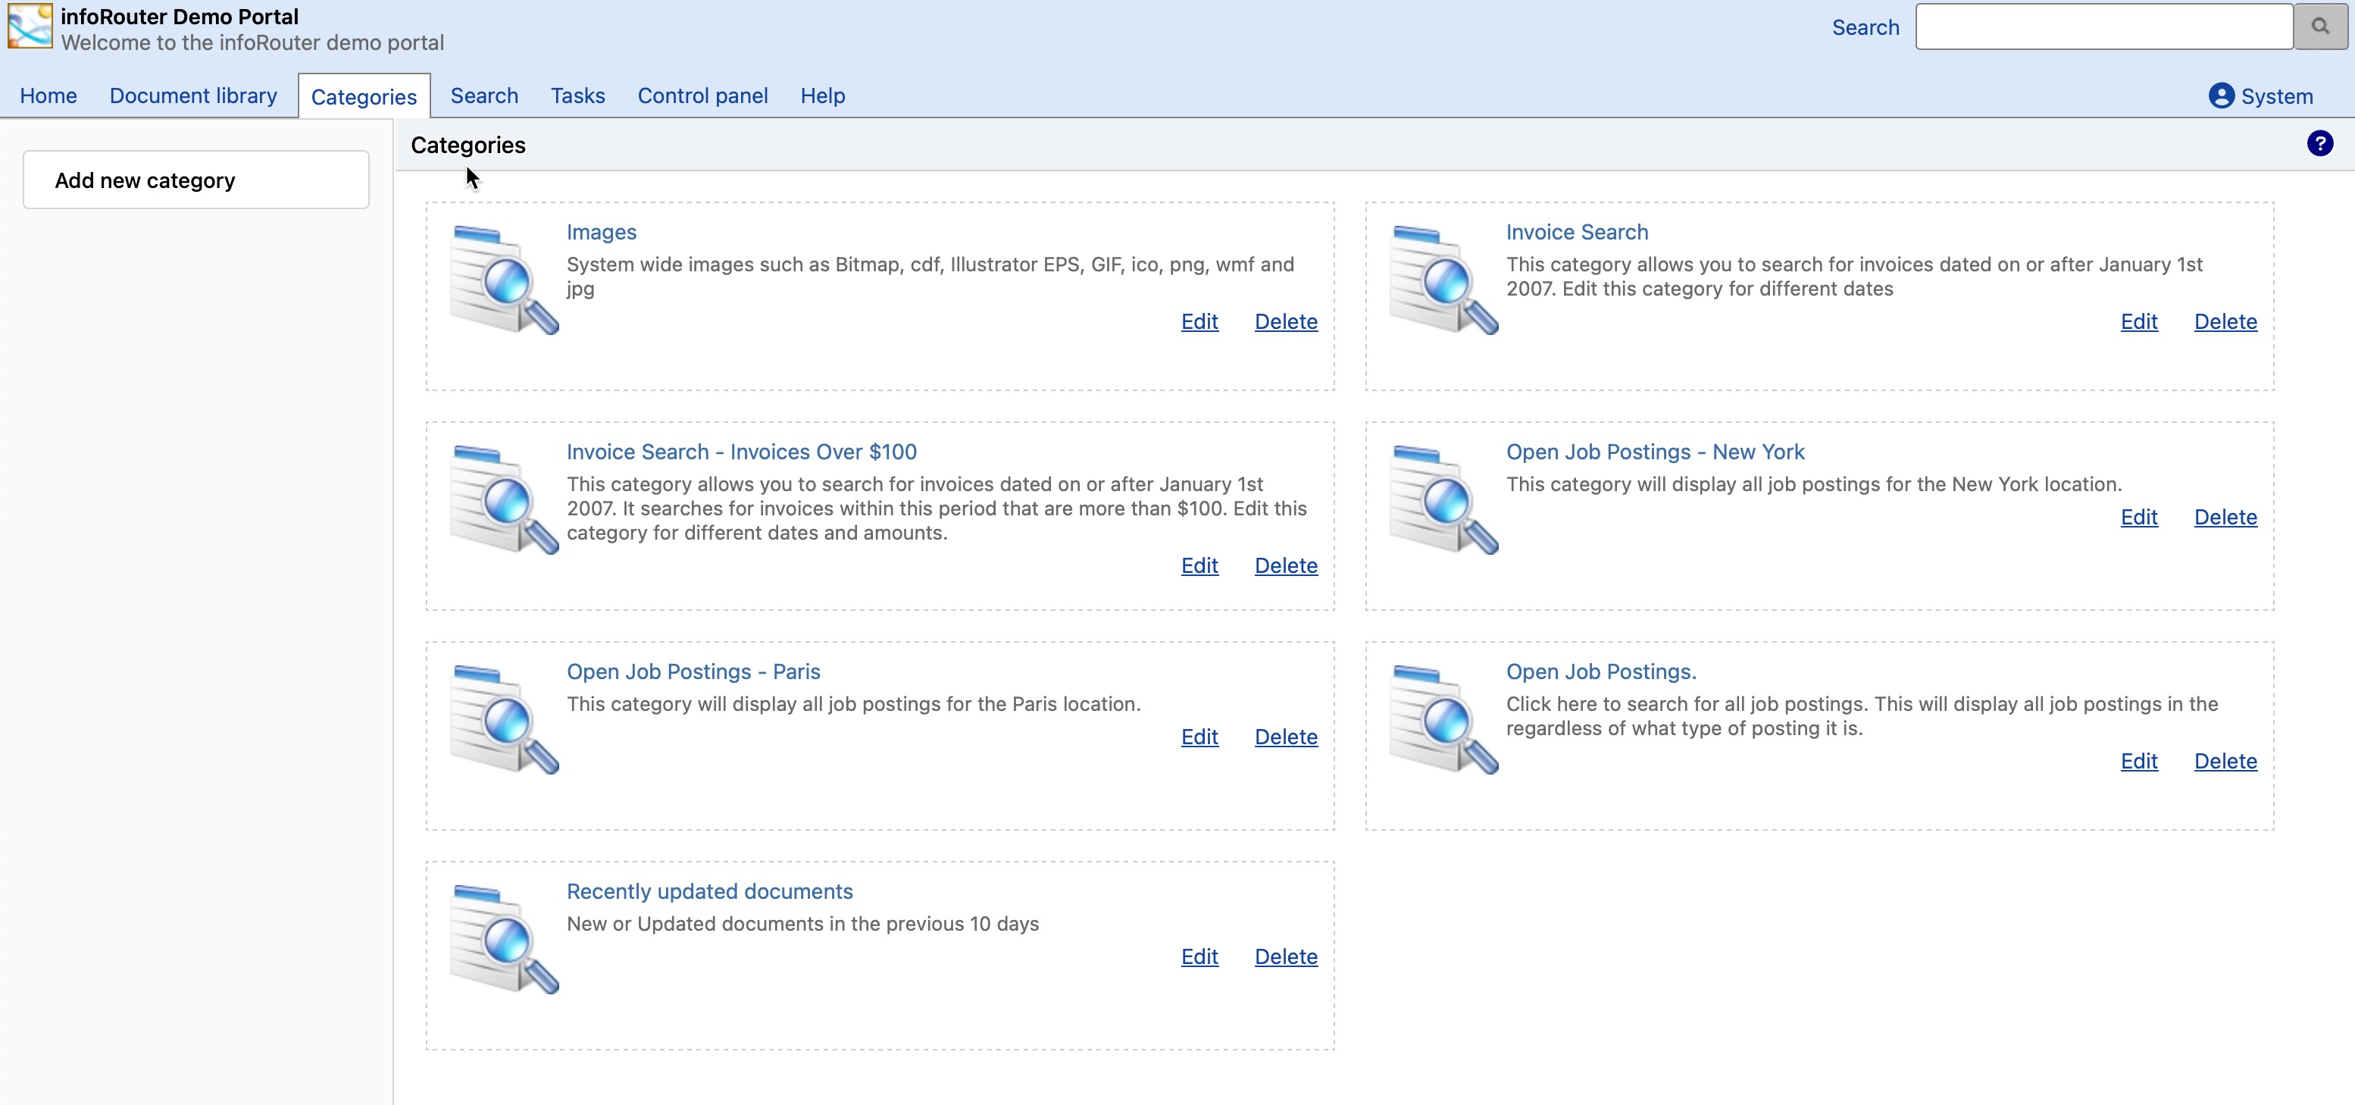Switch to the Document library tab
This screenshot has width=2355, height=1105.
[193, 96]
